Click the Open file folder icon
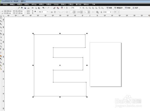Screen dimensions: 150x111 pyautogui.click(x=22, y=8)
